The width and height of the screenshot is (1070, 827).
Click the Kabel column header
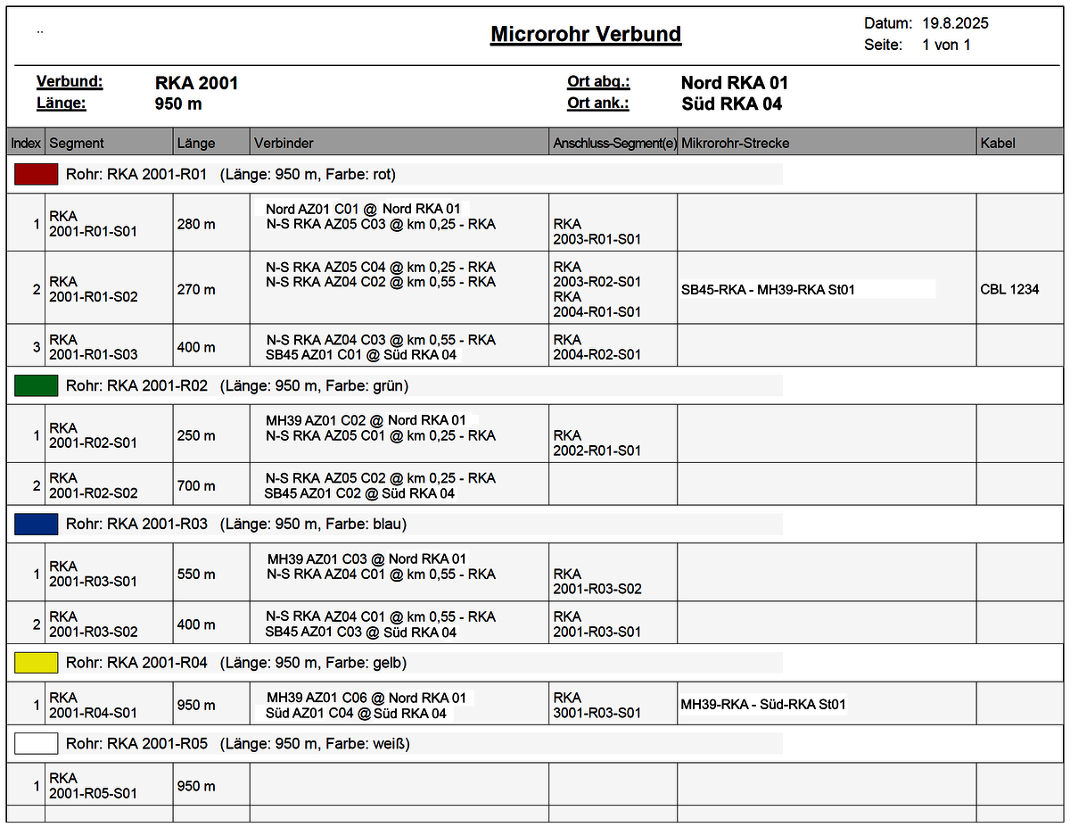click(x=998, y=143)
